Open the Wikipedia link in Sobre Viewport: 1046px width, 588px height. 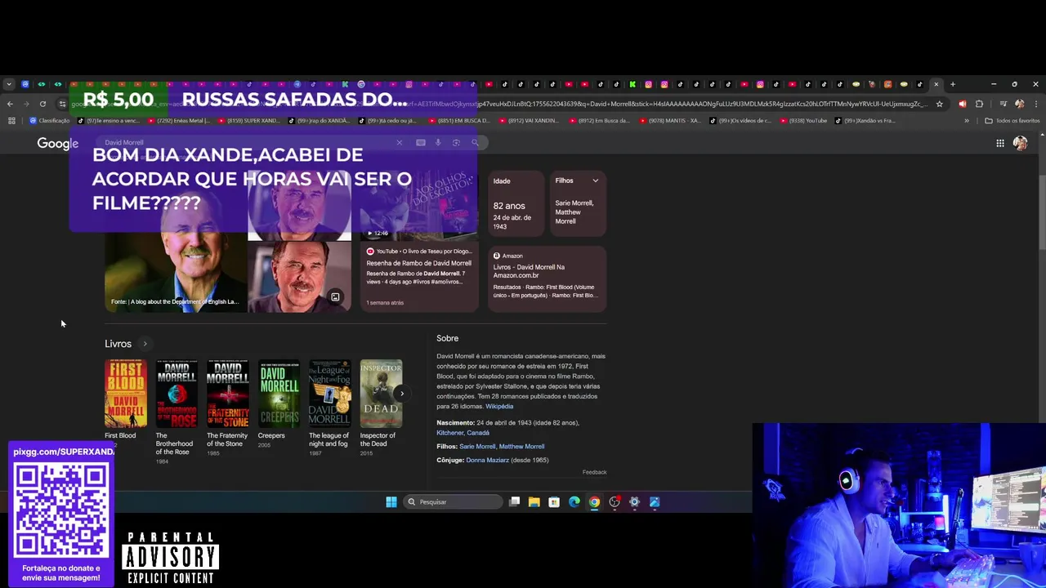click(x=499, y=407)
